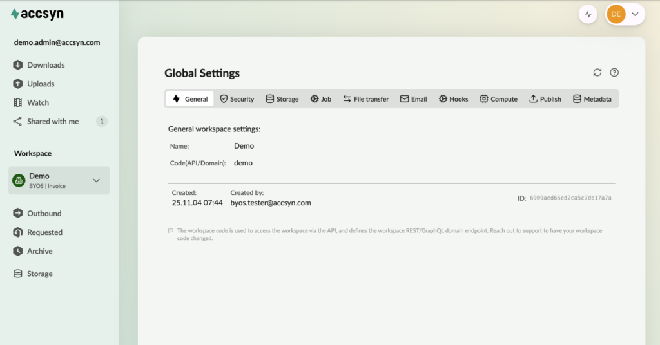Switch to the Security tab
Screen dimensions: 660x345
pos(237,99)
